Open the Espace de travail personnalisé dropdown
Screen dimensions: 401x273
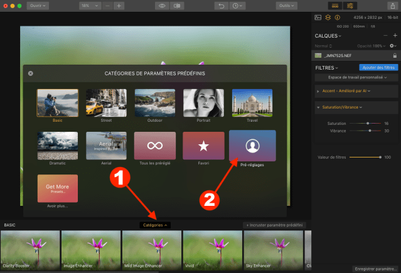(x=356, y=77)
